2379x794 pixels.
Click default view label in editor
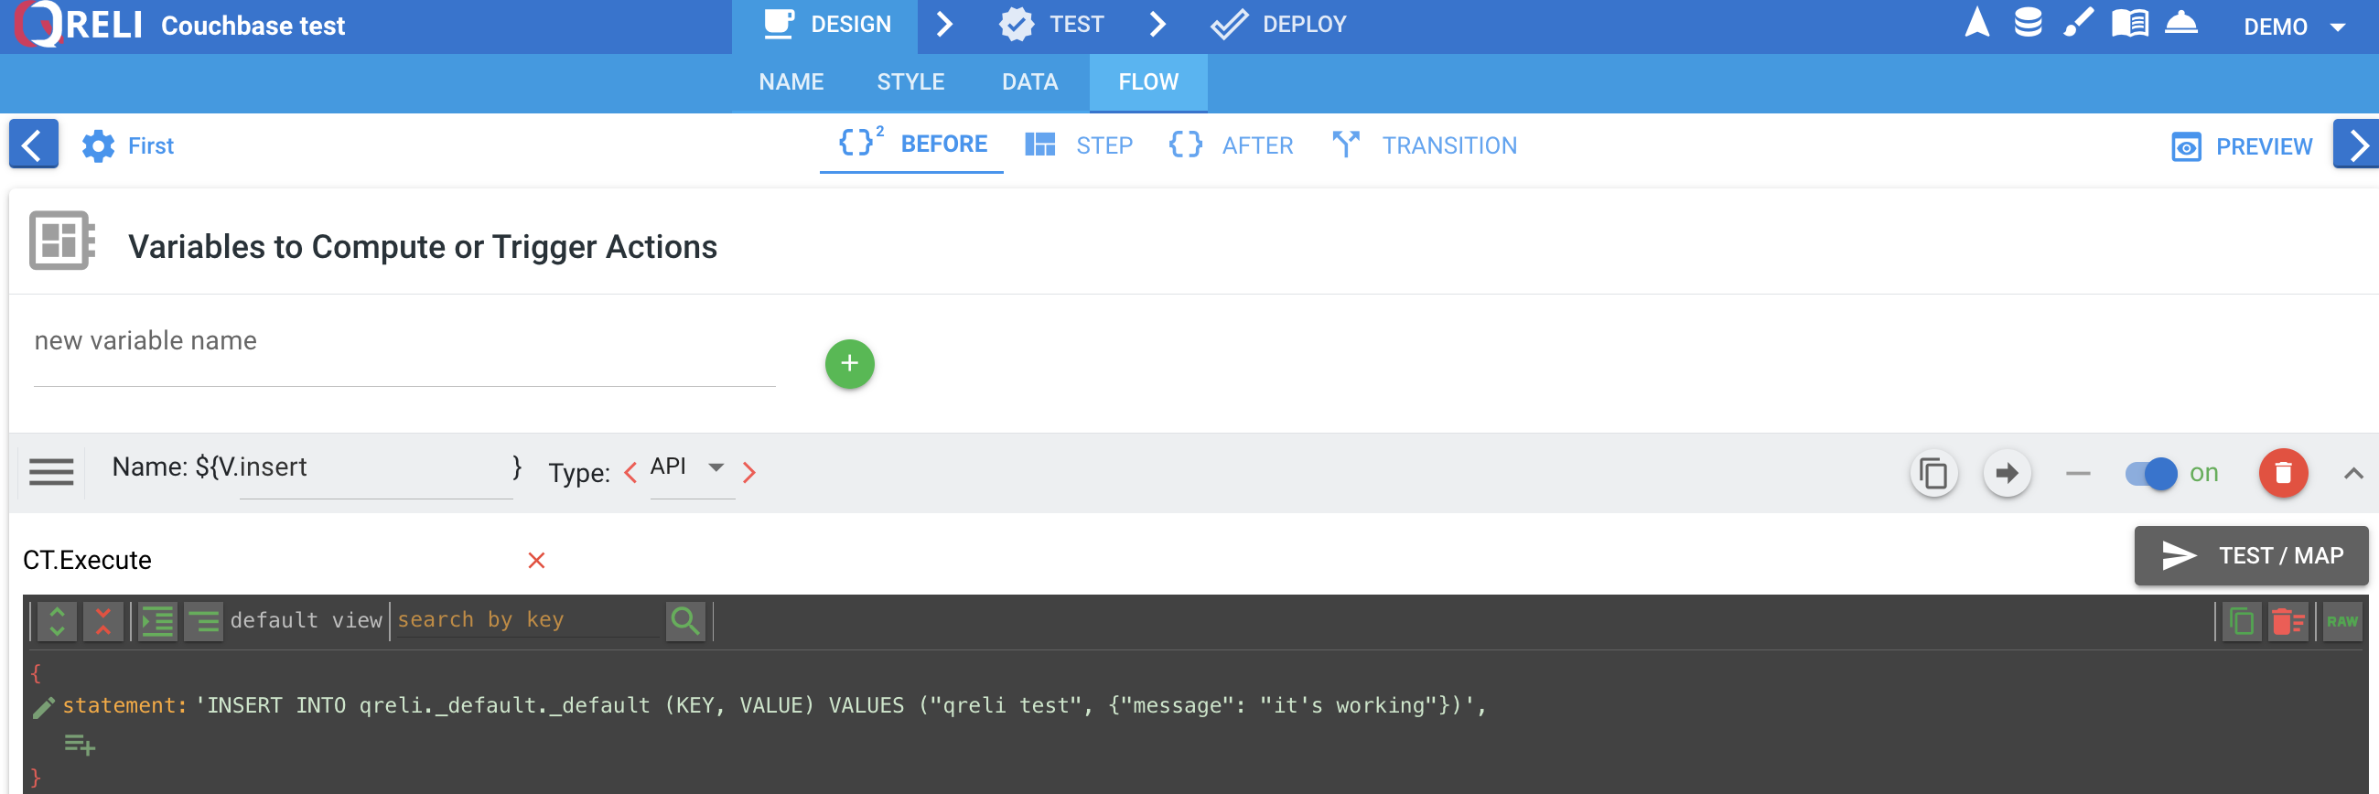tap(306, 619)
